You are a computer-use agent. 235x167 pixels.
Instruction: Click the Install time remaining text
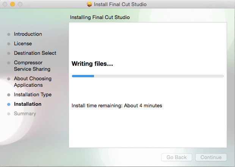117,105
